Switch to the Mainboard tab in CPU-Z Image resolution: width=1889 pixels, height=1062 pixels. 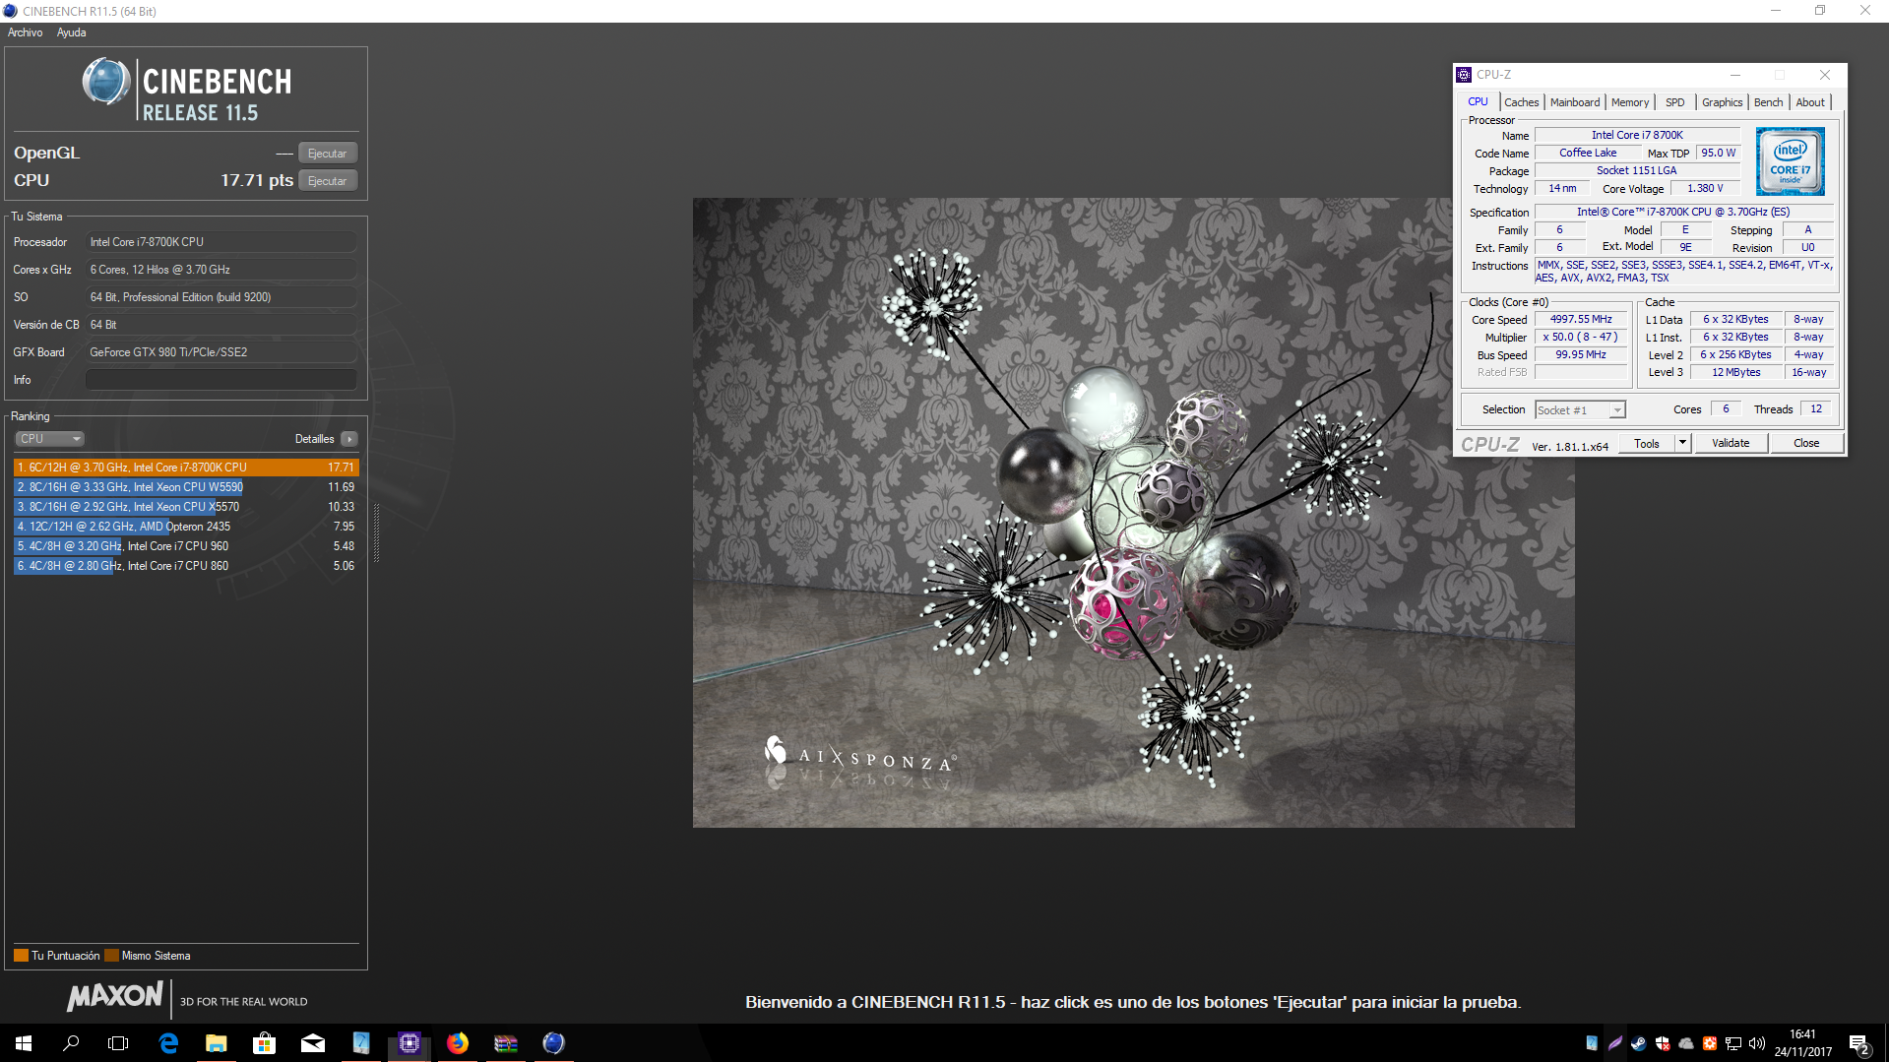pyautogui.click(x=1575, y=102)
